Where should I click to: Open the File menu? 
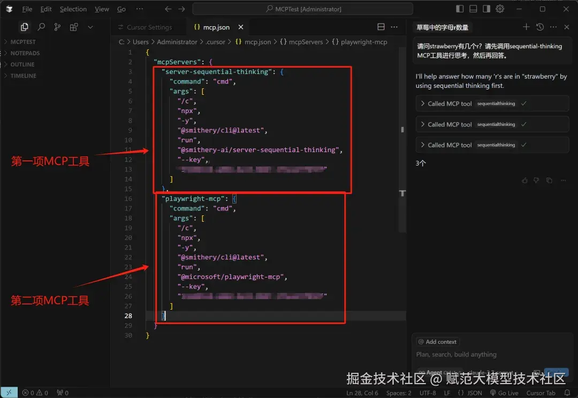[27, 9]
